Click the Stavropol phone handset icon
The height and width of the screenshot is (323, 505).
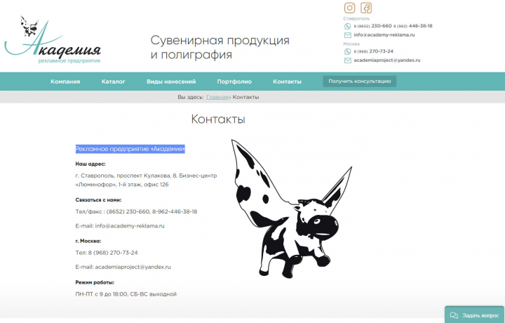click(347, 26)
